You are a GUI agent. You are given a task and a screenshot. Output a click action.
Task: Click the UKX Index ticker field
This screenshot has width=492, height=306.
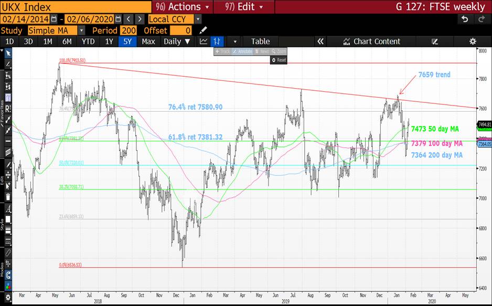point(76,7)
